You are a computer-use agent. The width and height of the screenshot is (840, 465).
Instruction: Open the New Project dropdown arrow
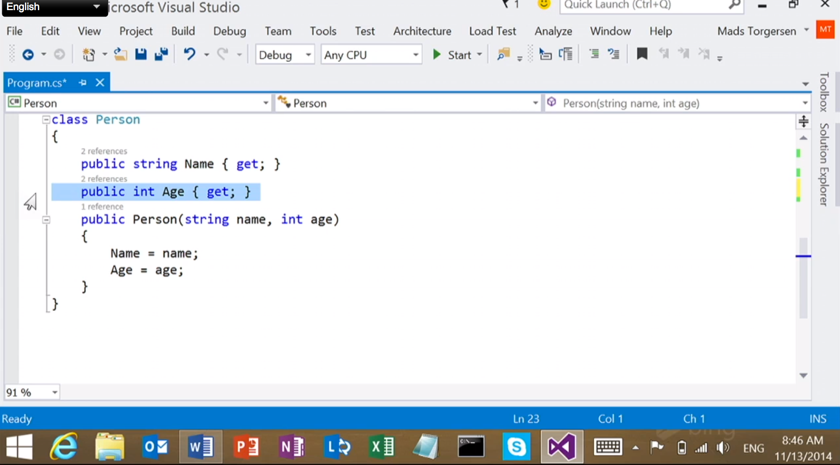pyautogui.click(x=104, y=55)
